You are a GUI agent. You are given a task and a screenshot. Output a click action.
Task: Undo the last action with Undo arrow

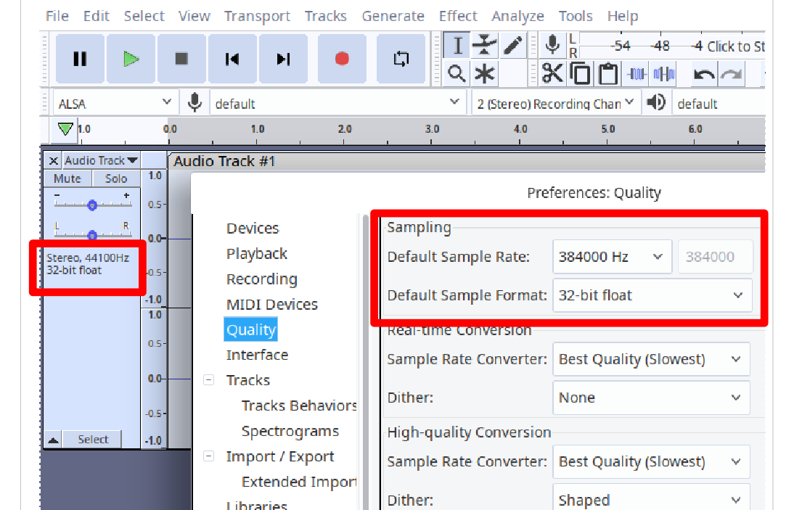[704, 74]
